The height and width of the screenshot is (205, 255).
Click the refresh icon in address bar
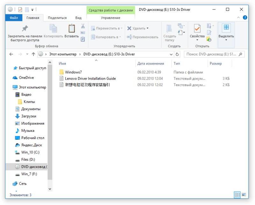point(177,54)
